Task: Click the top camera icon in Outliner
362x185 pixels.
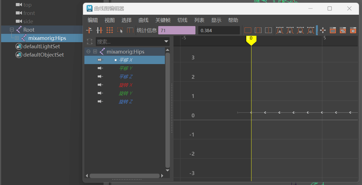Action: coord(19,5)
